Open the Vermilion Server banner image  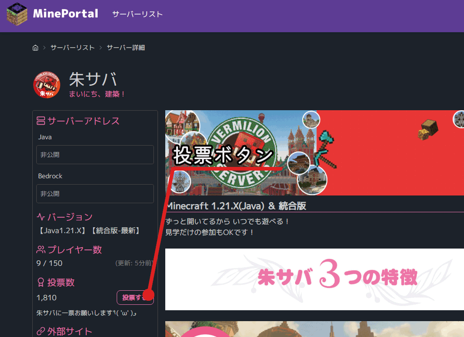pyautogui.click(x=315, y=153)
